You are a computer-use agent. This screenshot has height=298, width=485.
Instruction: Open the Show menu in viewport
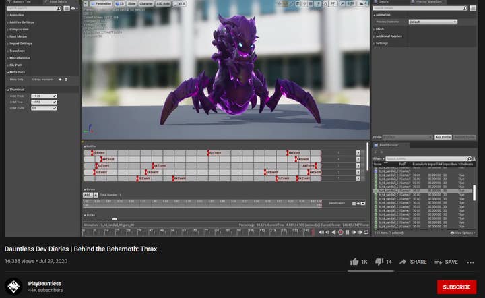click(132, 4)
